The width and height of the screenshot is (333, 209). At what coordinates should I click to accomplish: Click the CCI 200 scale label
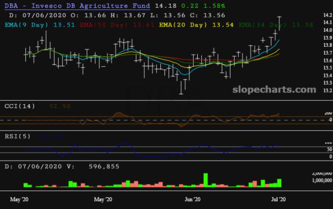(328, 113)
